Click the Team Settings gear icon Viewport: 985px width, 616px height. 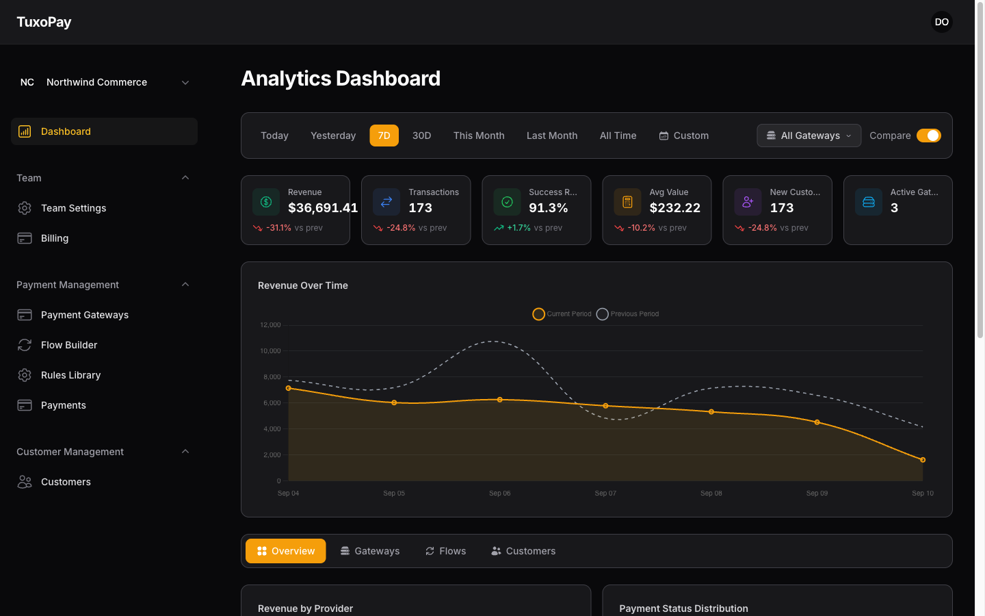(25, 208)
